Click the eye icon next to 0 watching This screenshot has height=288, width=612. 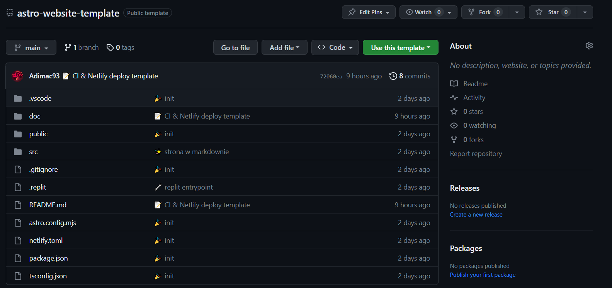click(454, 125)
